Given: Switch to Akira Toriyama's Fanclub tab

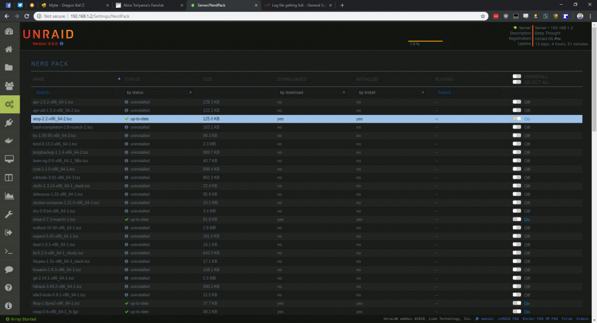Looking at the screenshot, I should coord(149,5).
